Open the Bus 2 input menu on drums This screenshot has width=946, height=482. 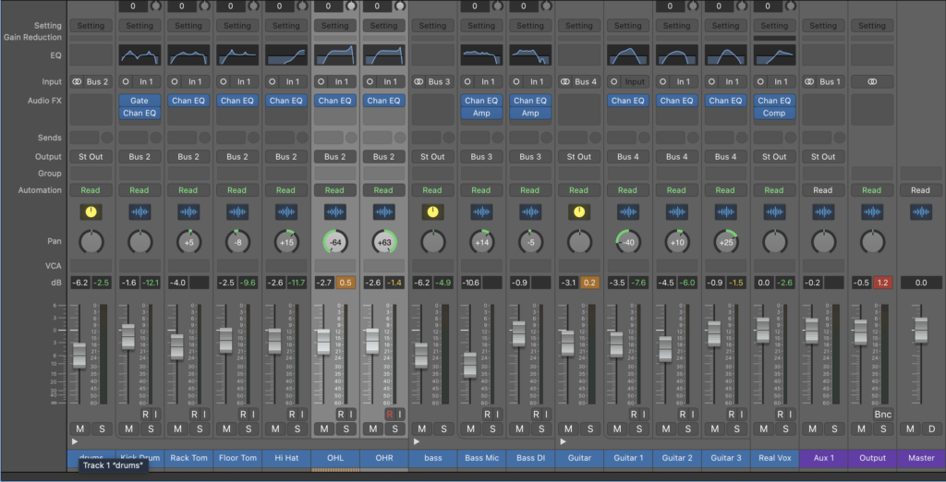click(x=96, y=81)
